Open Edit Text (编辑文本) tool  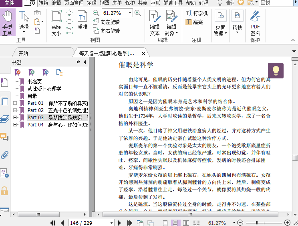click(155, 23)
